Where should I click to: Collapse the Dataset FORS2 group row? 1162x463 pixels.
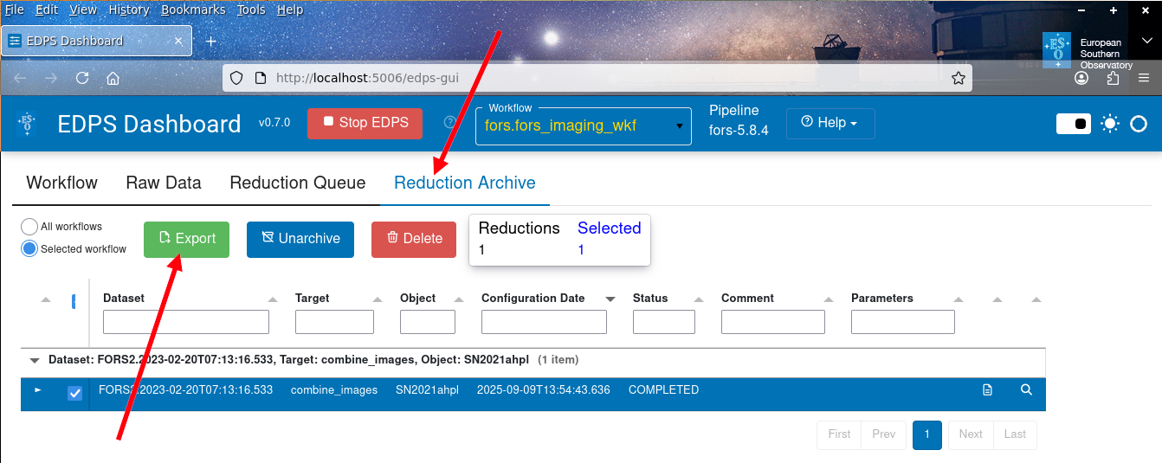coord(35,360)
